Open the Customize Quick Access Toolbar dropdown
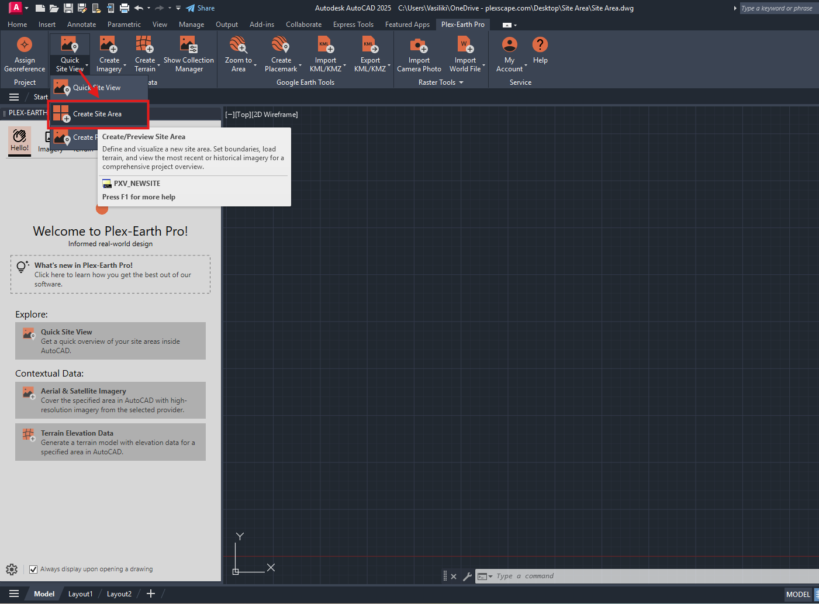Viewport: 819px width, 604px height. pos(178,8)
